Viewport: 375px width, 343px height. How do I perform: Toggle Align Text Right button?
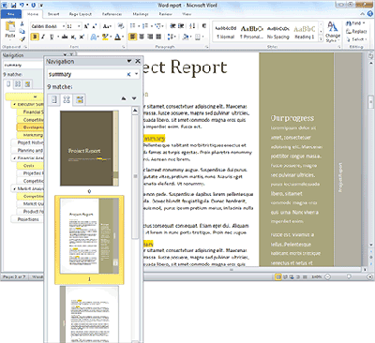coord(150,37)
